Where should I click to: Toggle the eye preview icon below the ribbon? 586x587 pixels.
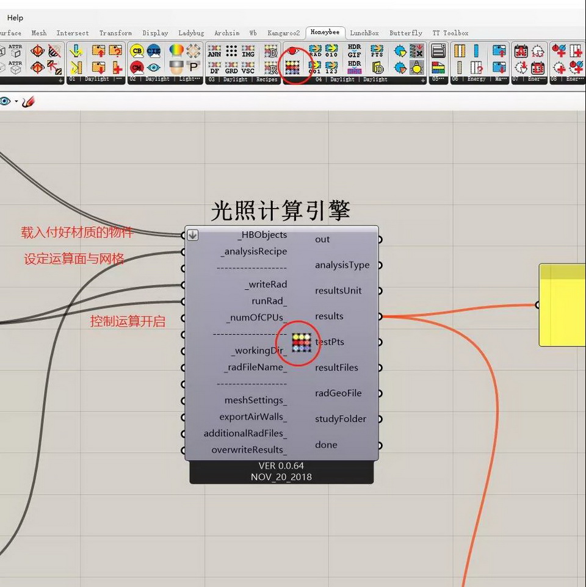point(5,101)
